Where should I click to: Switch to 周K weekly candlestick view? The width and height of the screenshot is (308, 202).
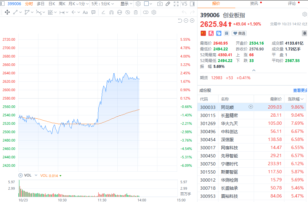tap(62, 4)
